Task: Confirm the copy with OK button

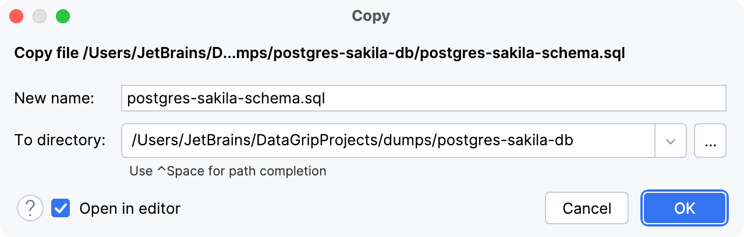Action: point(684,208)
